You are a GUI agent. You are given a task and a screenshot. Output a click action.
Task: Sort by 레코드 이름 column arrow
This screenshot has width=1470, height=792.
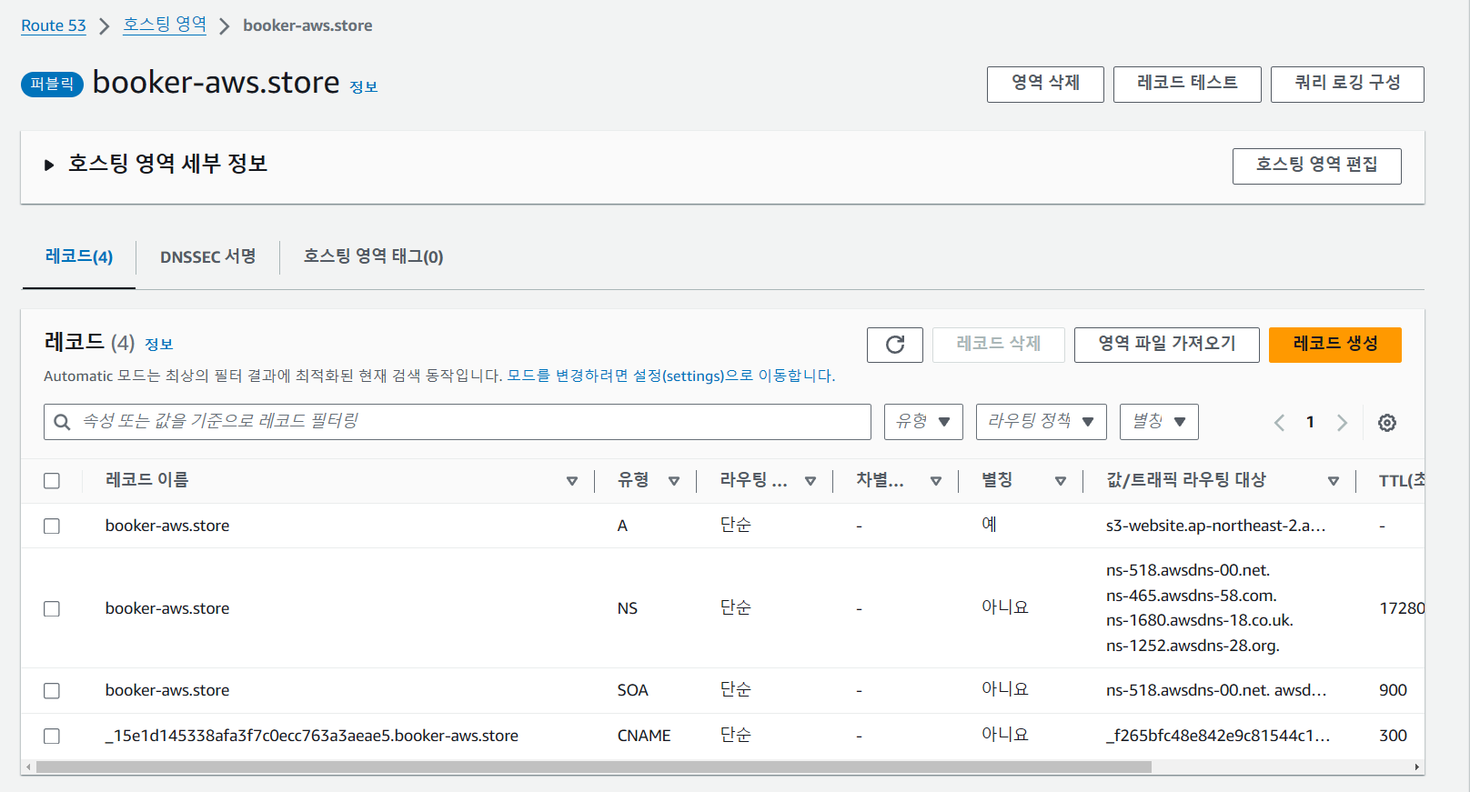tap(572, 481)
